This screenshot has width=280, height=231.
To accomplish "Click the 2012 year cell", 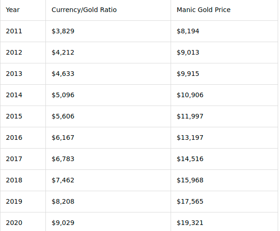I will click(x=23, y=53).
